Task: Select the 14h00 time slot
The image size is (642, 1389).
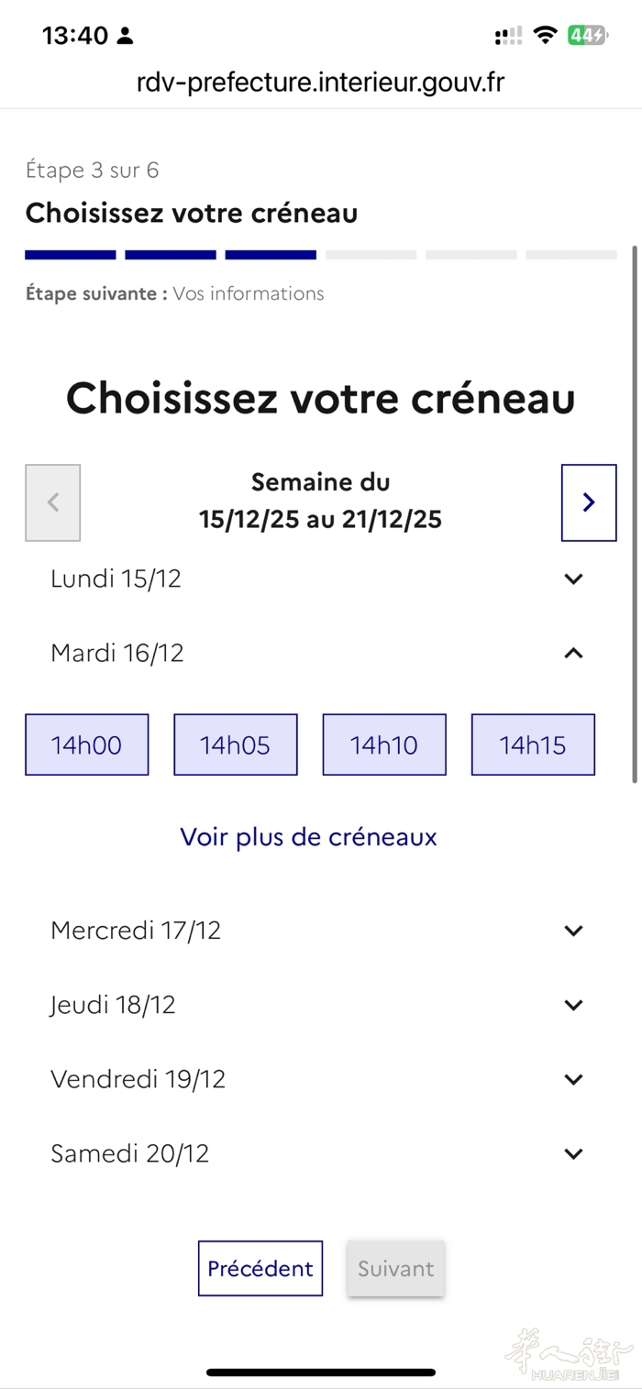Action: [x=87, y=744]
